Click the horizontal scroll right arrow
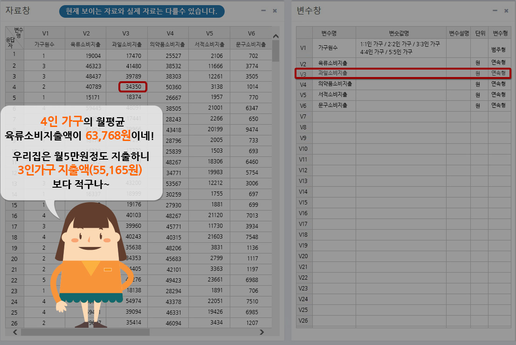 261,332
